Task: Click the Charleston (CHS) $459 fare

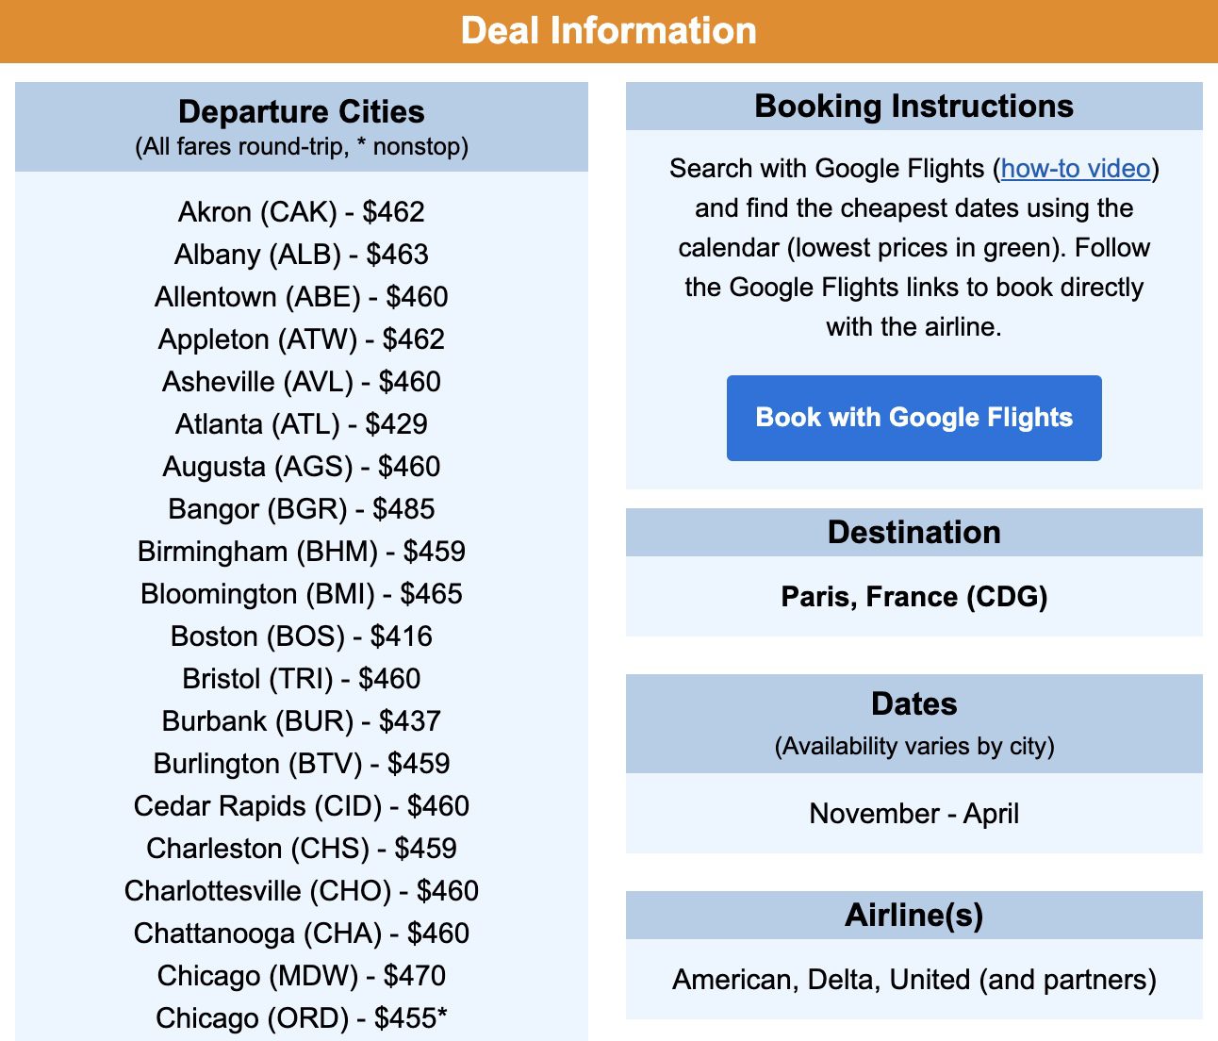Action: coord(302,849)
